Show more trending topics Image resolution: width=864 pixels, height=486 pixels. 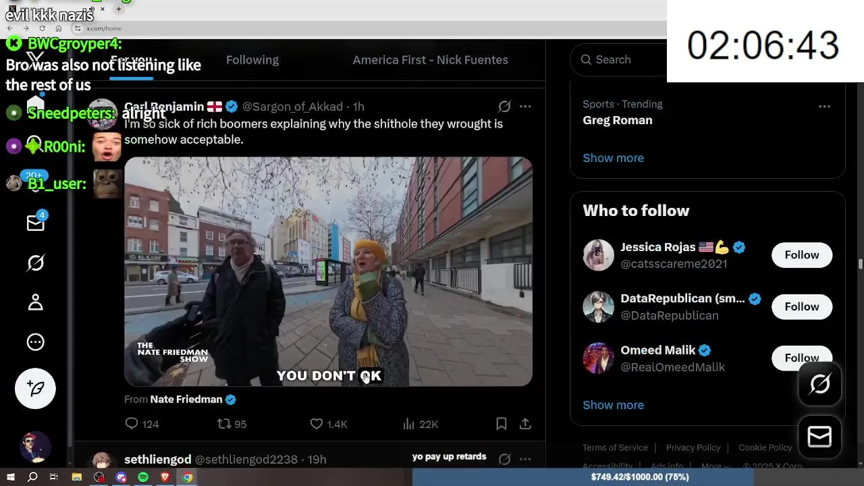coord(613,158)
